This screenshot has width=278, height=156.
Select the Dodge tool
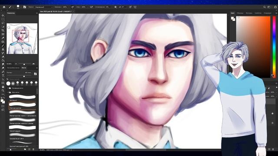click(x=3, y=68)
